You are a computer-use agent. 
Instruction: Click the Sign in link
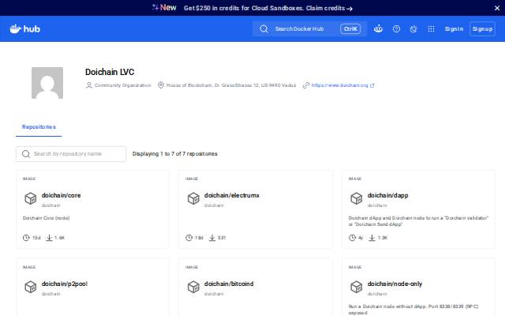point(454,29)
